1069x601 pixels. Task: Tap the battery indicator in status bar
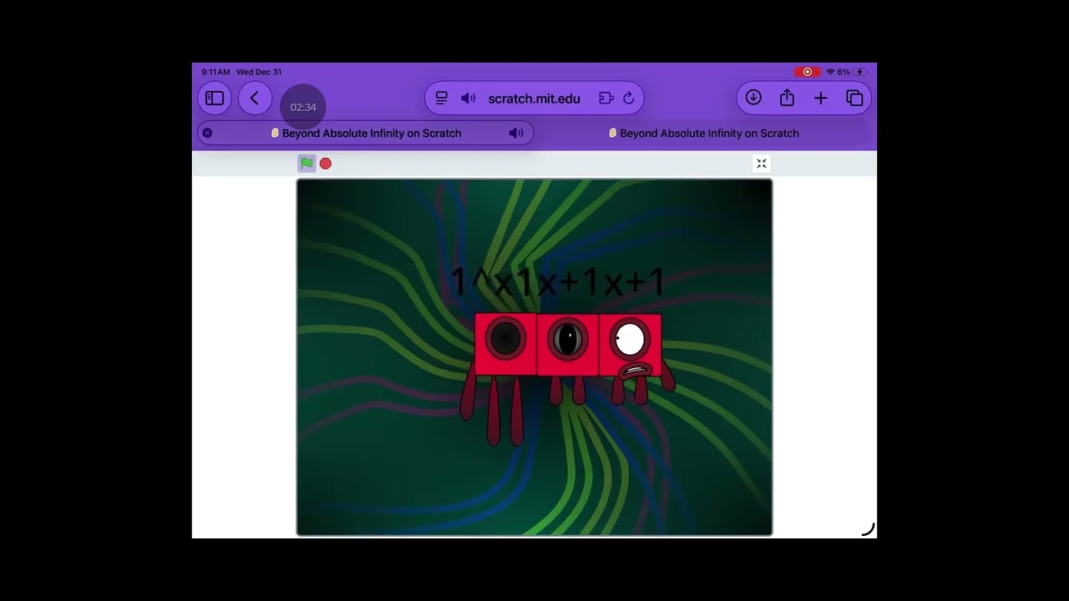pos(860,72)
